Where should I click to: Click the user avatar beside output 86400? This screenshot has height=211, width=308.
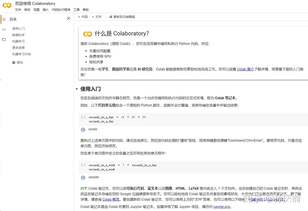pos(83,130)
